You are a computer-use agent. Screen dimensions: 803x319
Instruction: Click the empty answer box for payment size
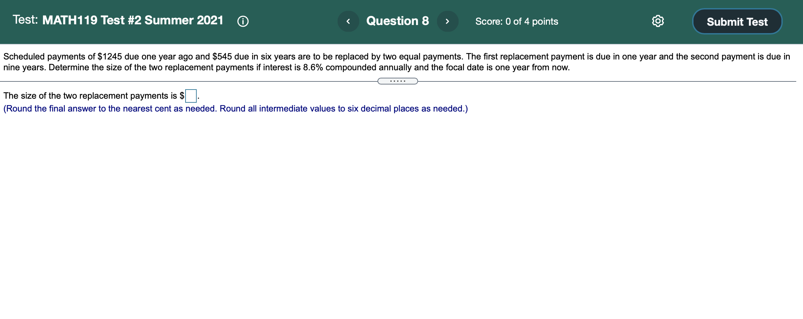[191, 96]
